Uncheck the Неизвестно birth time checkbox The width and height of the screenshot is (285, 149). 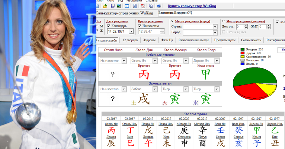point(140,26)
